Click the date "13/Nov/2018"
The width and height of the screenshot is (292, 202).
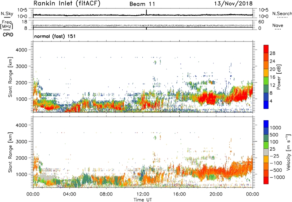(233, 4)
